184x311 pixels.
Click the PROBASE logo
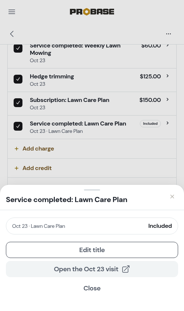(92, 12)
